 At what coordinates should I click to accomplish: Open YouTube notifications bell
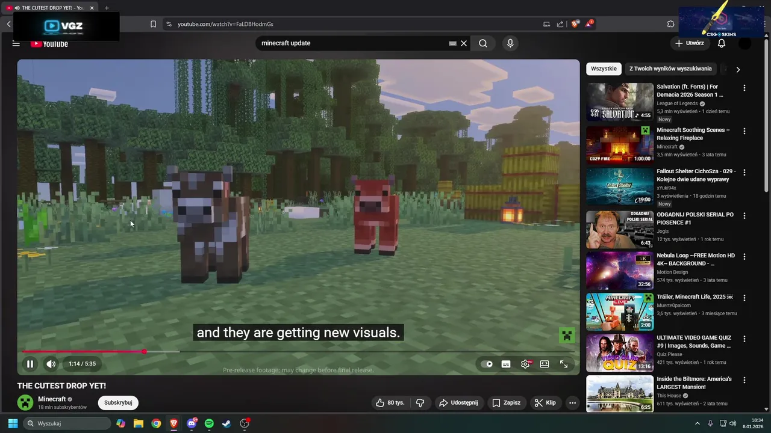722,43
